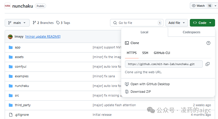
Task: Switch to the Codespaces tab
Action: point(191,32)
